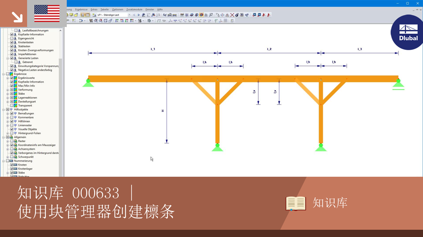
Task: Click the US flag language button
Action: pos(47,14)
